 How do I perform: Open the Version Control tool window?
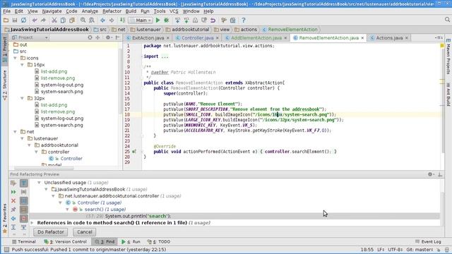click(x=65, y=241)
